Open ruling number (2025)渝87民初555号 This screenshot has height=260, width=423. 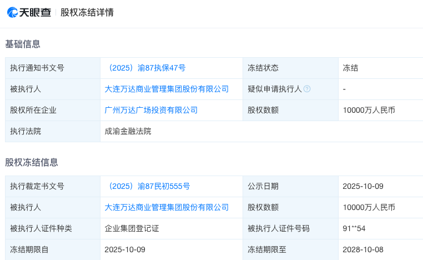point(148,186)
